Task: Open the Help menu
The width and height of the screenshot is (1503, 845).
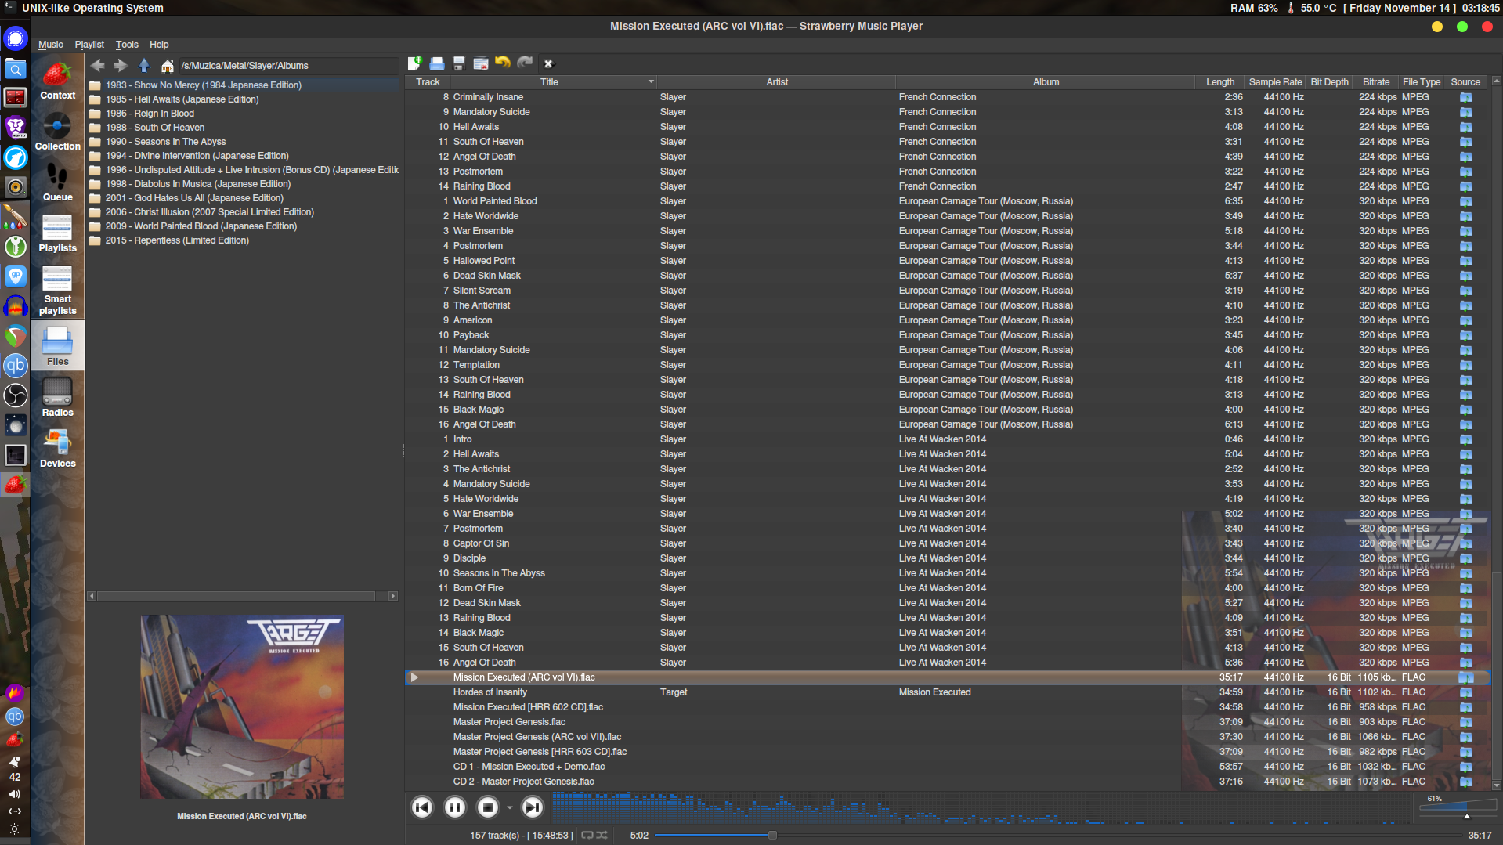Action: click(159, 45)
